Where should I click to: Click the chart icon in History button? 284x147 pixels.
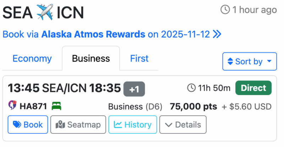[118, 125]
